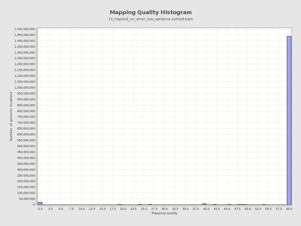Click the 45.0 x-axis tick label

coord(227,209)
